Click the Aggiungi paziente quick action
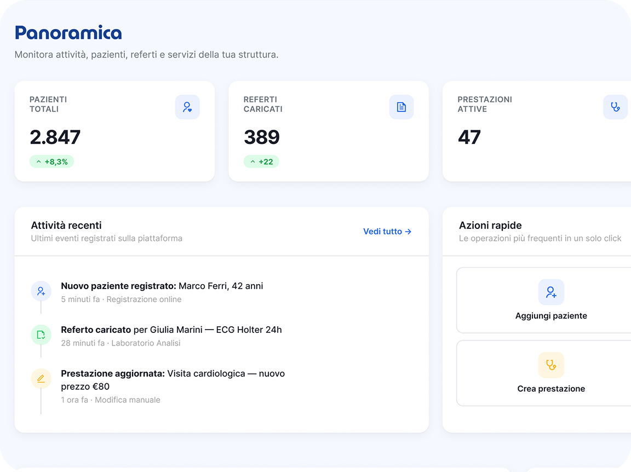The height and width of the screenshot is (472, 631). pyautogui.click(x=544, y=300)
